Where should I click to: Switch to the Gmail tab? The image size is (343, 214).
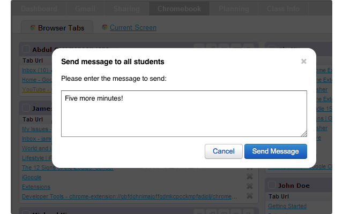(x=85, y=9)
